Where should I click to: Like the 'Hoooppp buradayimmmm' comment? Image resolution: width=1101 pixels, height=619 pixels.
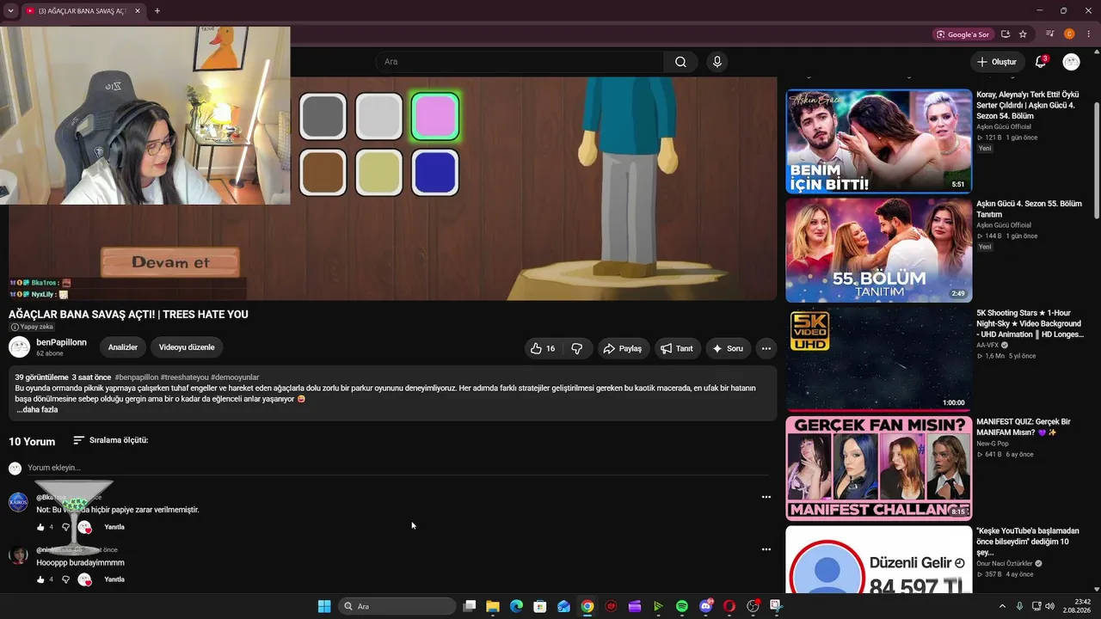click(40, 579)
